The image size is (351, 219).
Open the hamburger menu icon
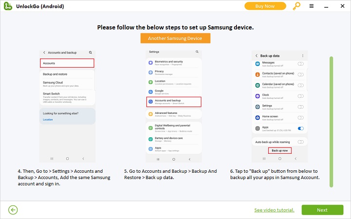tap(312, 6)
